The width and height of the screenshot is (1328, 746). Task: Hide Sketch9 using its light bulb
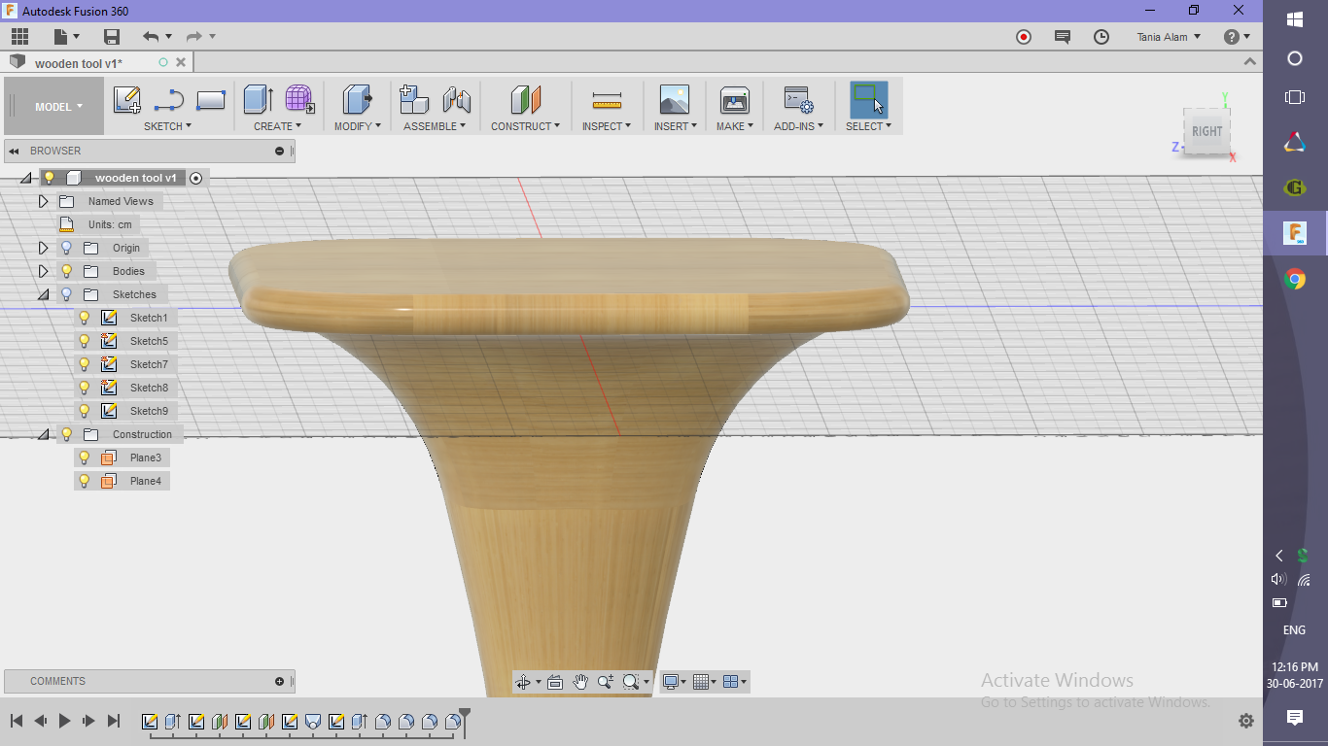[85, 411]
